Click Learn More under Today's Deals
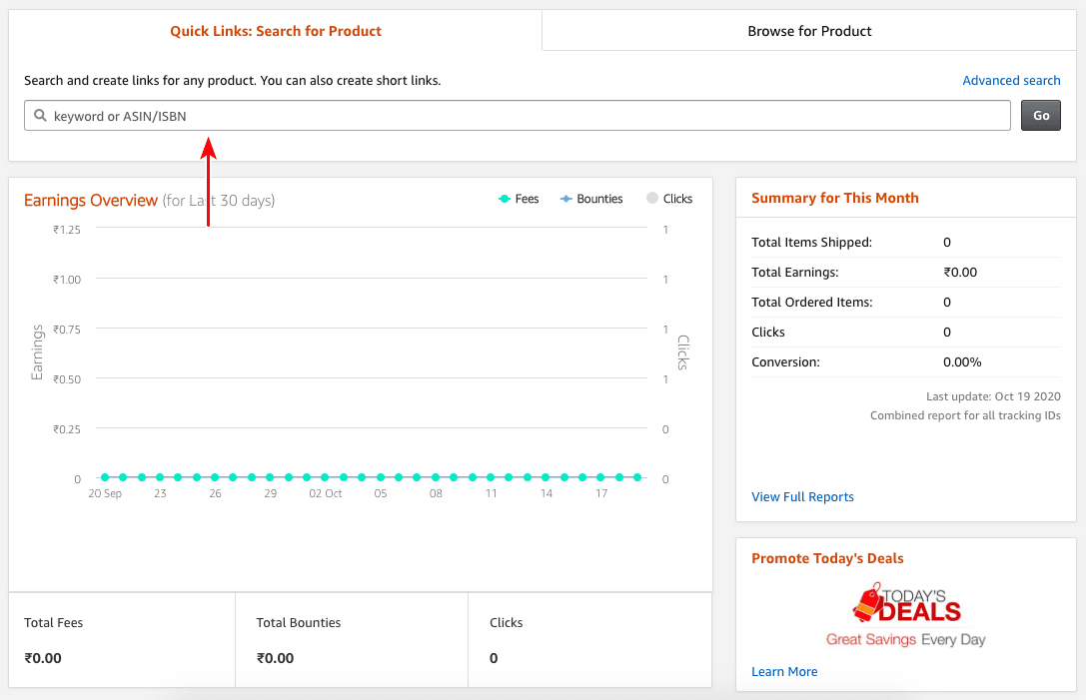 tap(784, 672)
